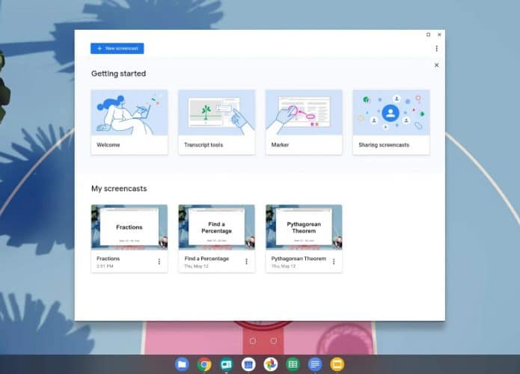520x374 pixels.
Task: Open the app's three-dot overflow menu
Action: (x=436, y=49)
